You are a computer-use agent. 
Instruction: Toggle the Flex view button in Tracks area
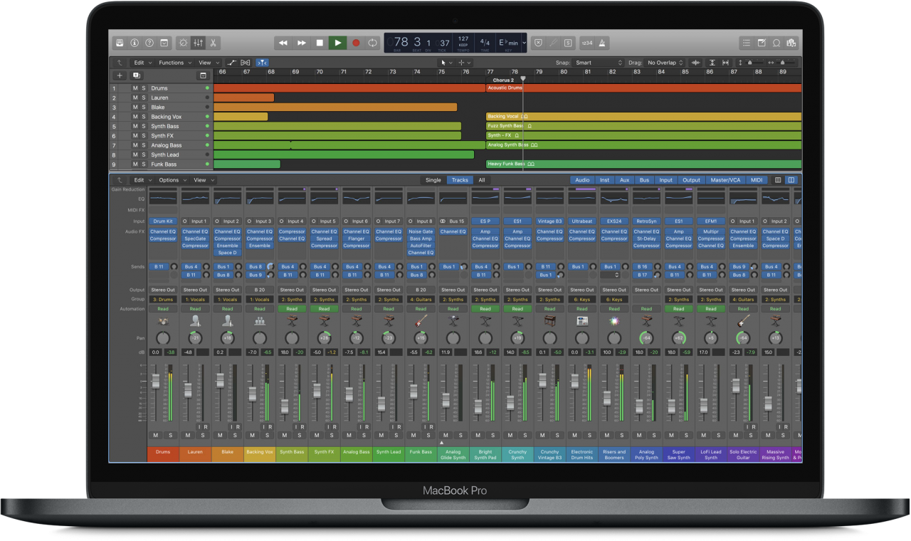[246, 63]
